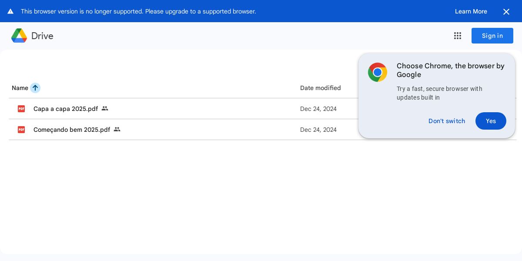The image size is (522, 261).
Task: Click Yes in the Chrome popup
Action: [x=491, y=121]
